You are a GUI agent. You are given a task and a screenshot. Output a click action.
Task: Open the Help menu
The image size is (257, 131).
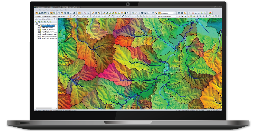(69, 10)
